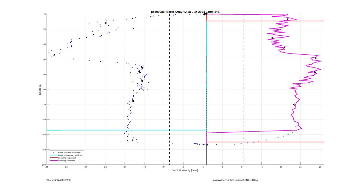Click the x-axis tick label '24'
Screen dimensions: 358x185
click(x=300, y=167)
